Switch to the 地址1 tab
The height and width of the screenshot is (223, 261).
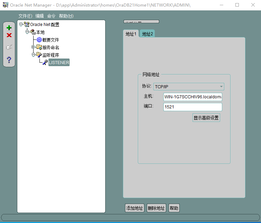(131, 34)
